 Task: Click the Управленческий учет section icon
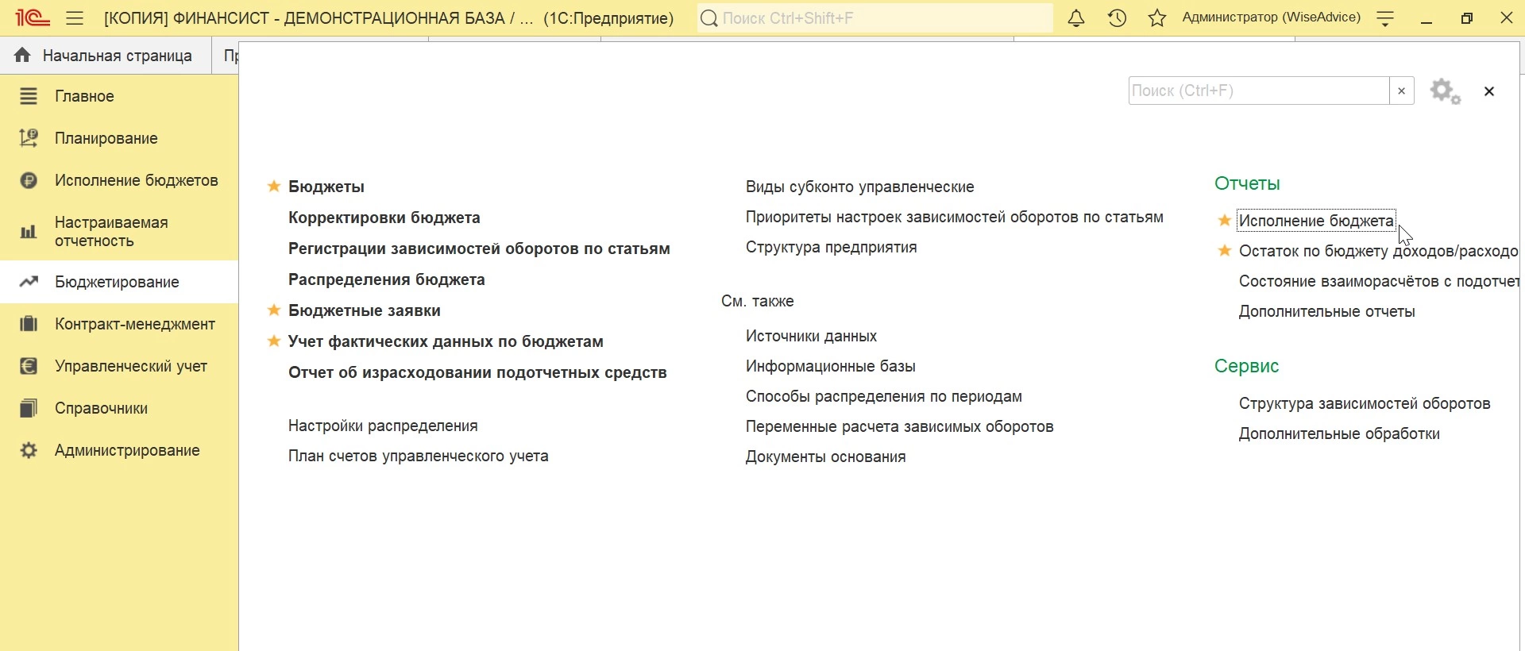point(29,366)
